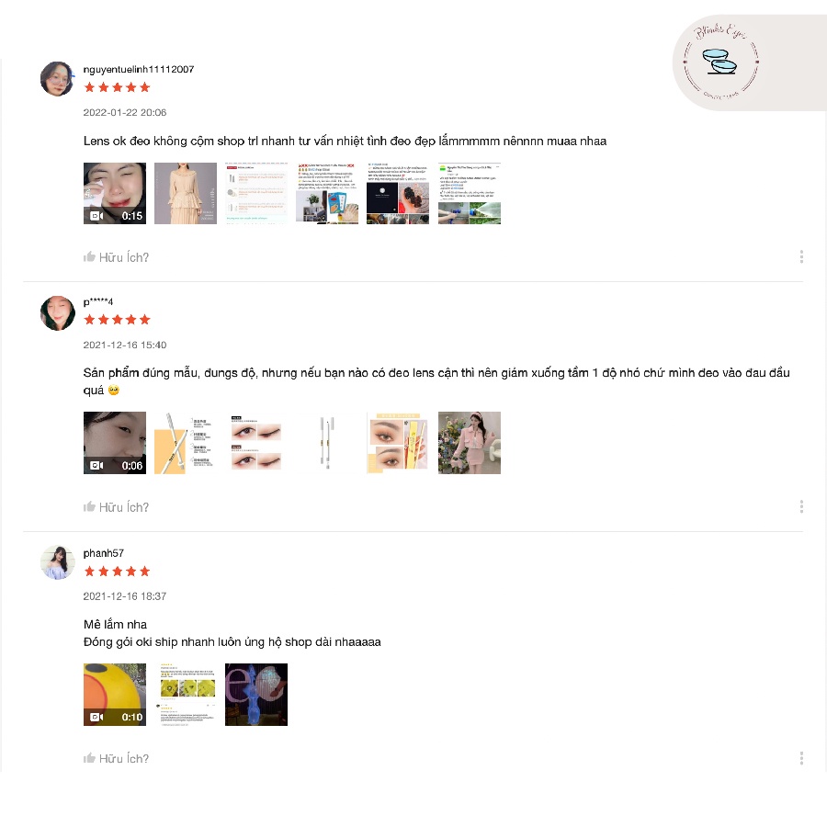Click username phanh57
Screen dimensions: 827x827
pyautogui.click(x=103, y=553)
